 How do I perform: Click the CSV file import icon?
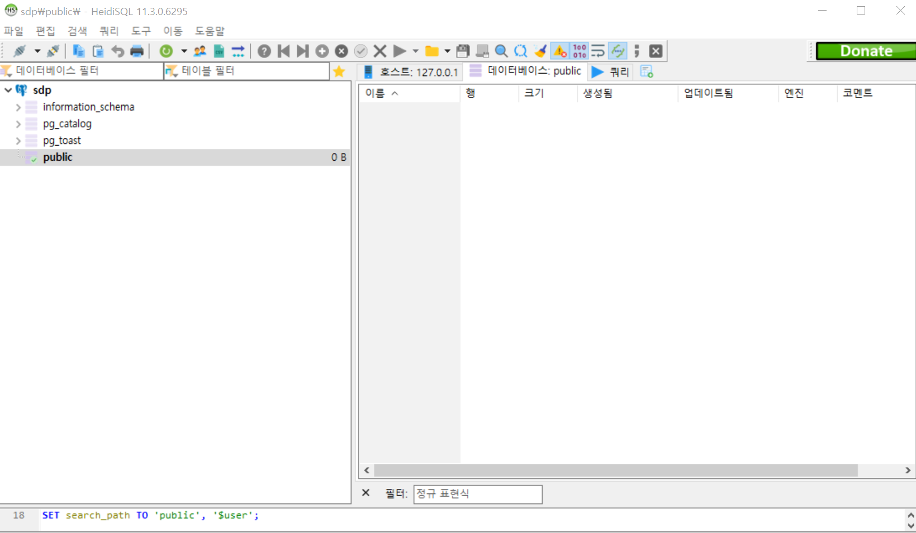[219, 51]
